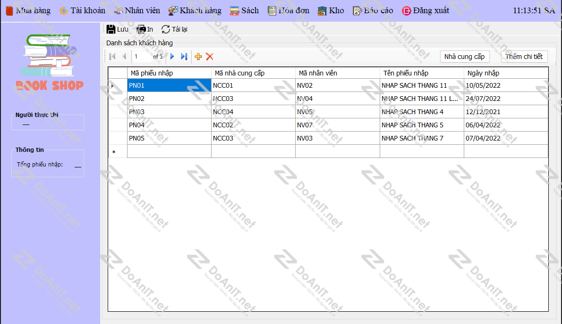
Task: Click the record position number field
Action: click(141, 57)
